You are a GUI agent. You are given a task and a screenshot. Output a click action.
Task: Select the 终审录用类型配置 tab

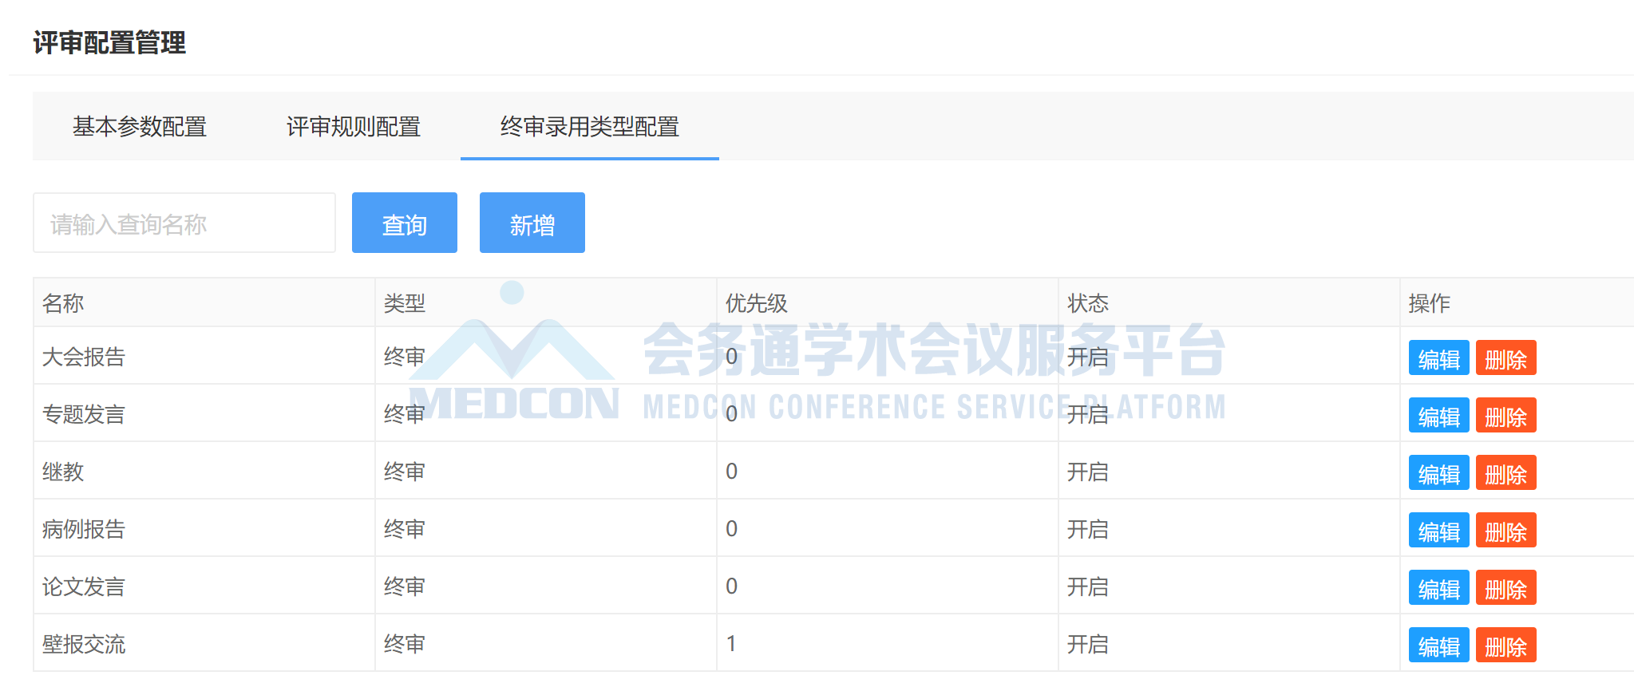[x=589, y=126]
